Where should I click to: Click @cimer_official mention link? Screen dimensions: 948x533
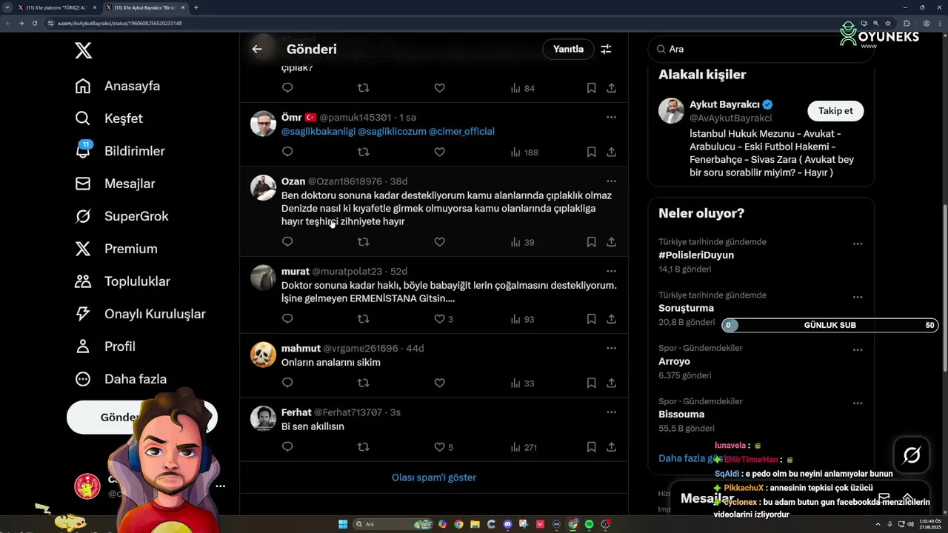pos(461,131)
